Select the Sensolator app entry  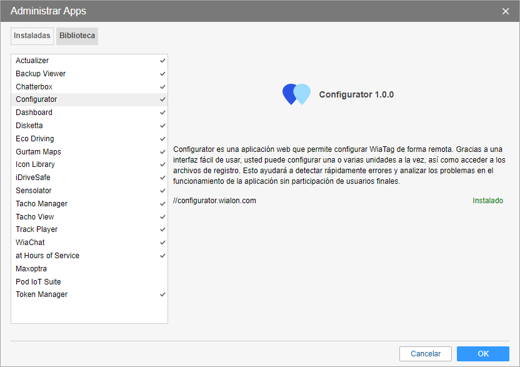point(34,191)
